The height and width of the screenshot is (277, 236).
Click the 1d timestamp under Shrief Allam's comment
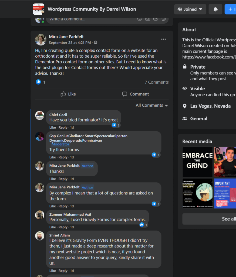pos(72,271)
